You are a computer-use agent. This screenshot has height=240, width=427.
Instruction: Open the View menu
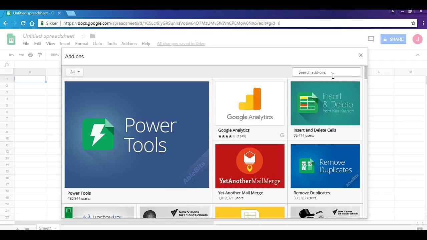click(51, 44)
